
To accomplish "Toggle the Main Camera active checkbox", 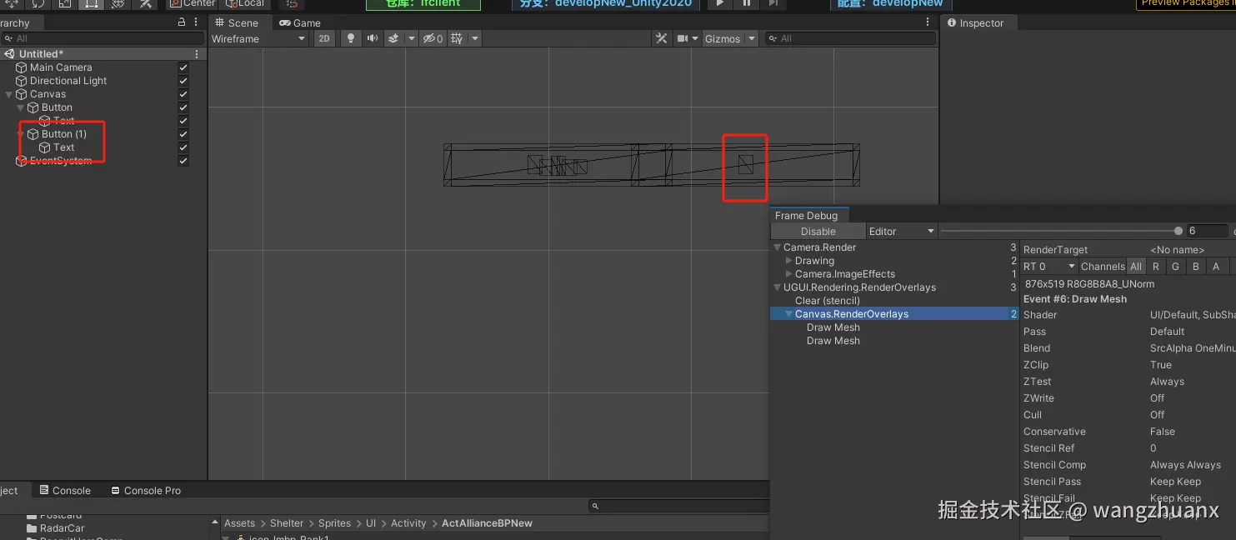I will [x=183, y=67].
